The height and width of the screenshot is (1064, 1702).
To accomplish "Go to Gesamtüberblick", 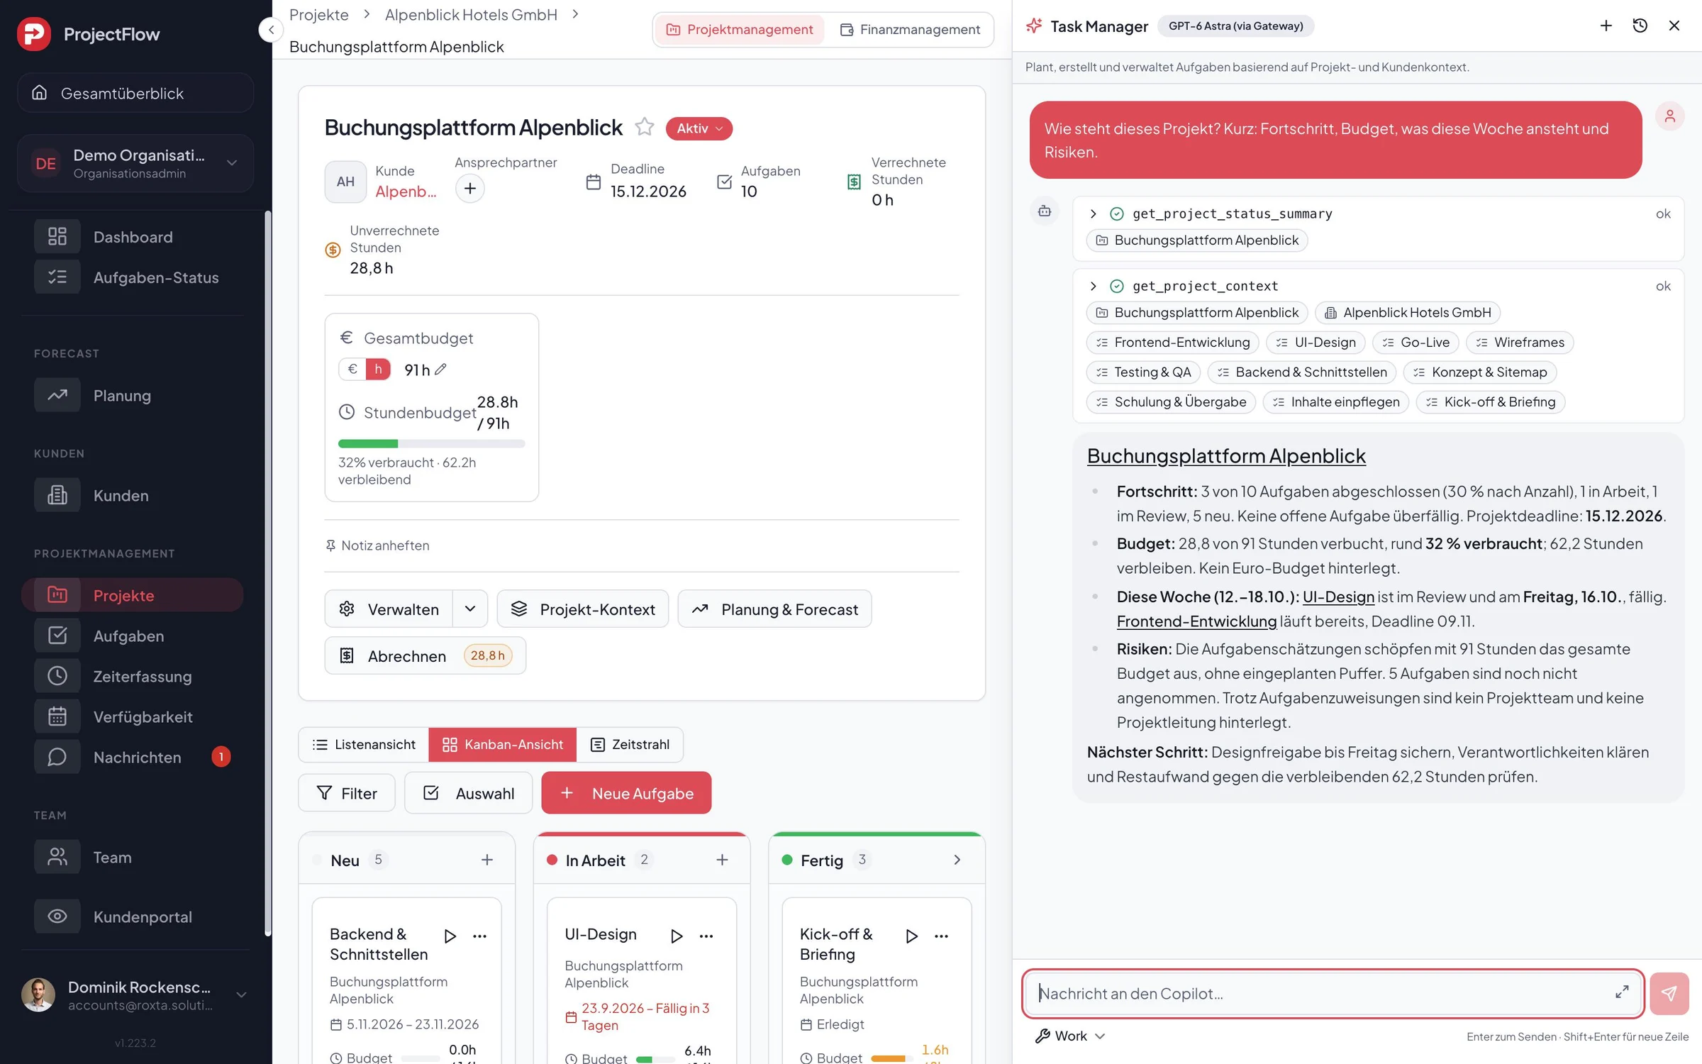I will point(135,93).
